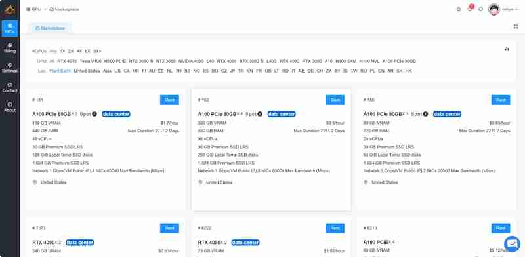Viewport: 525px width, 257px height.
Task: Click data center tag on listing #180
Action: pos(447,114)
